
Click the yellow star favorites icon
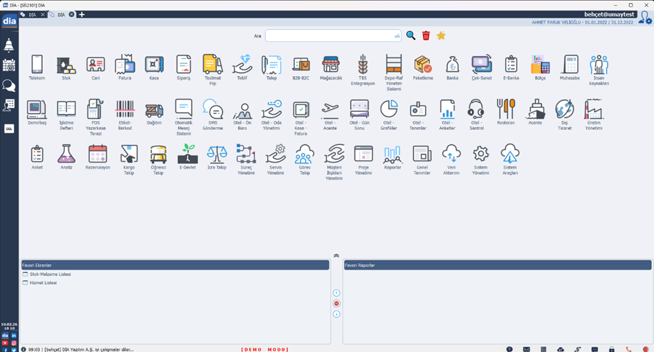coord(441,36)
